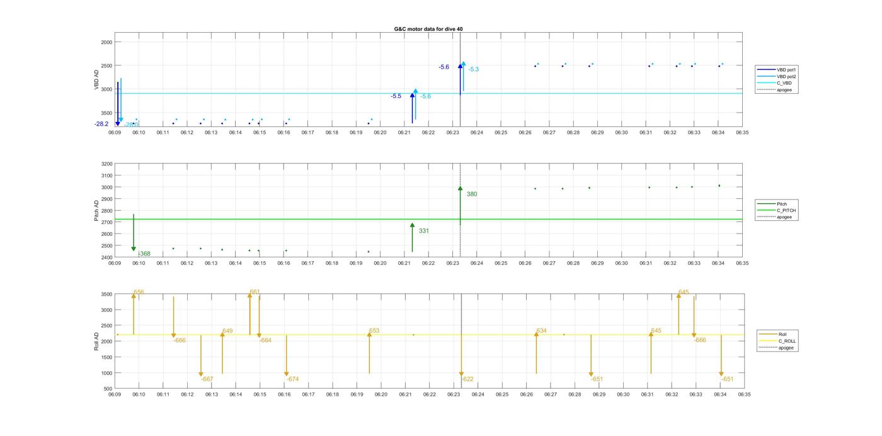
Task: Click the '2600' pitch y-axis tick
Action: coord(106,234)
